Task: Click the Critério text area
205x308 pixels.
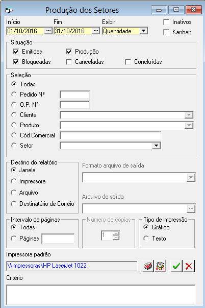Action: pyautogui.click(x=101, y=295)
